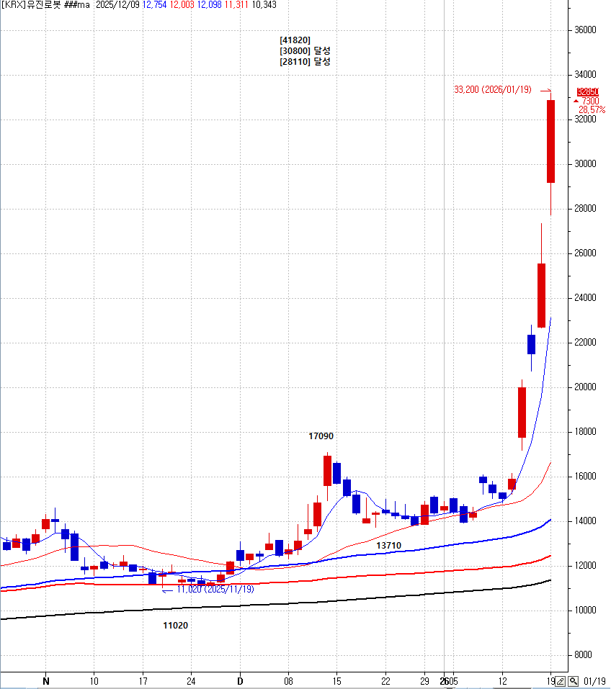This screenshot has height=689, width=611.
Task: Click the pencil drawing tool icon
Action: point(561,680)
